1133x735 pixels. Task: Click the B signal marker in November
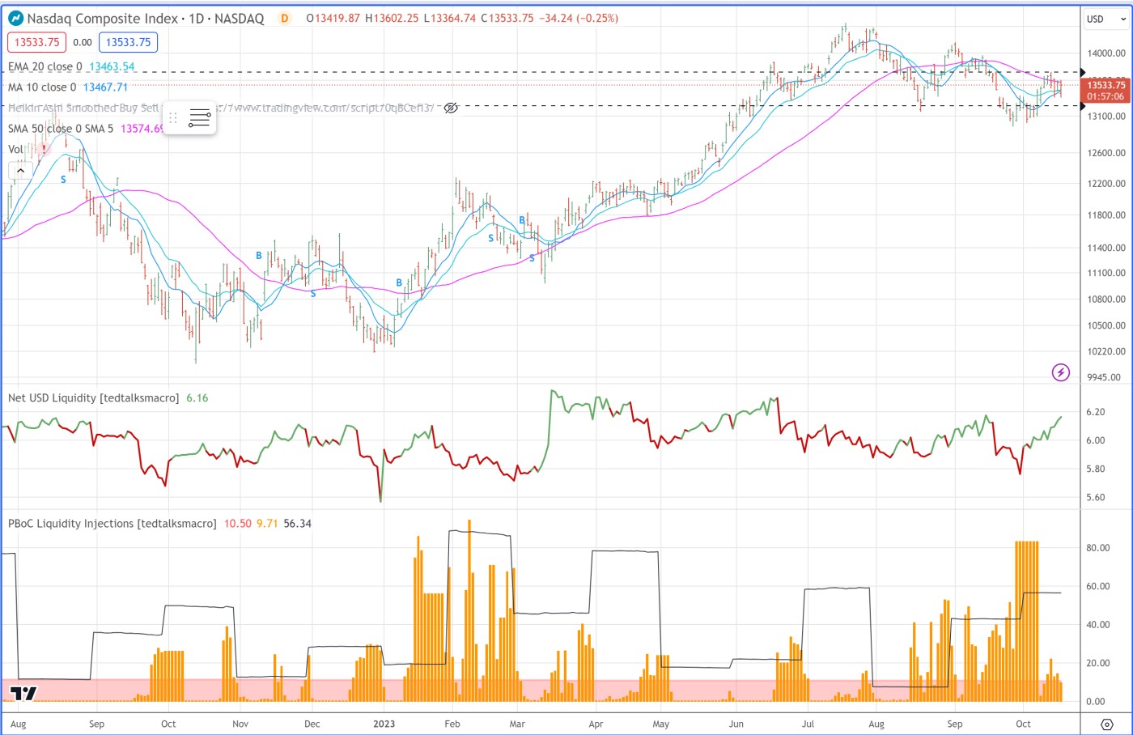coord(259,255)
